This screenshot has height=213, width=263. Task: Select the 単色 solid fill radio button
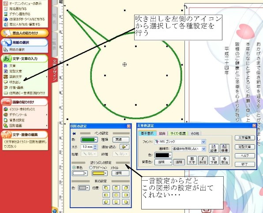click(74, 167)
